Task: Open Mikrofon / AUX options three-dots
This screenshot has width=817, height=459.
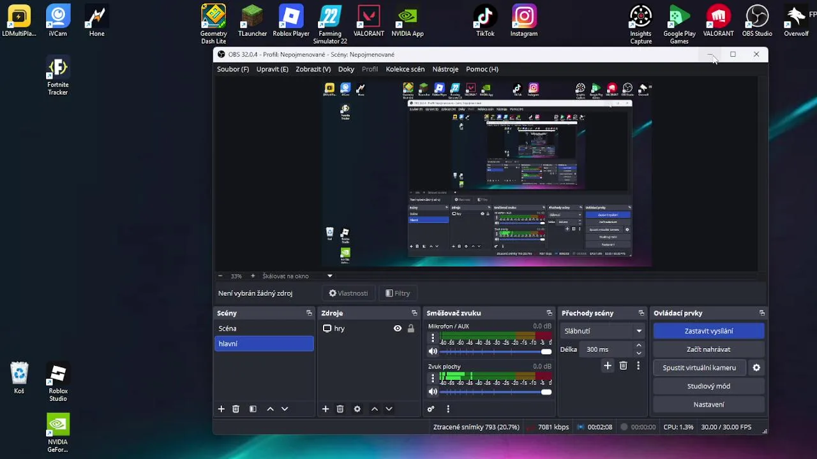Action: (x=433, y=338)
